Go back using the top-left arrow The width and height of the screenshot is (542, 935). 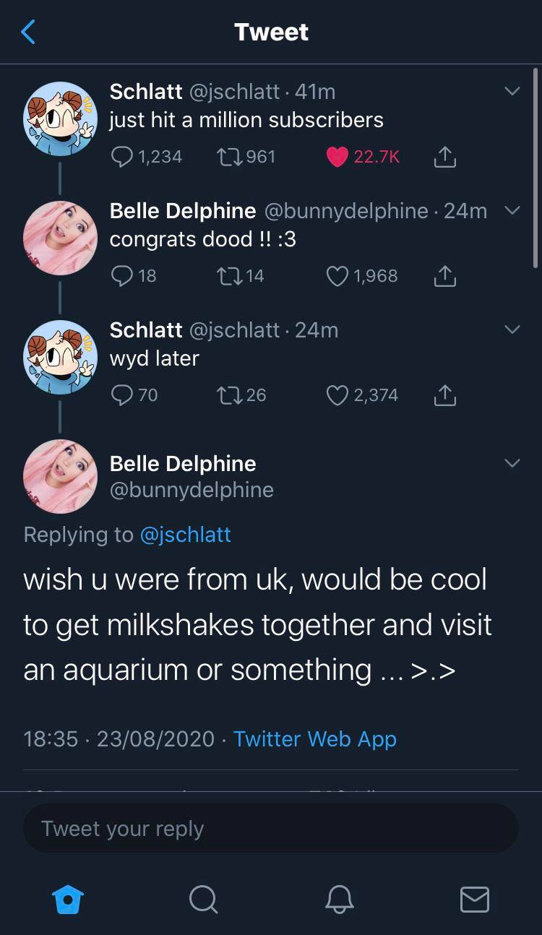(28, 32)
